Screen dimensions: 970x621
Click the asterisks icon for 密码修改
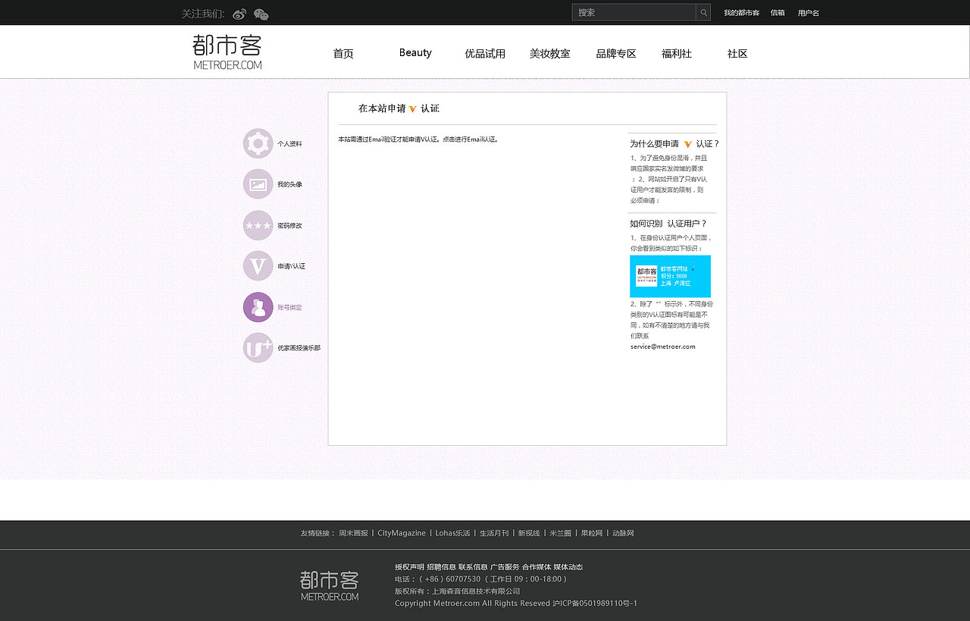(x=258, y=225)
